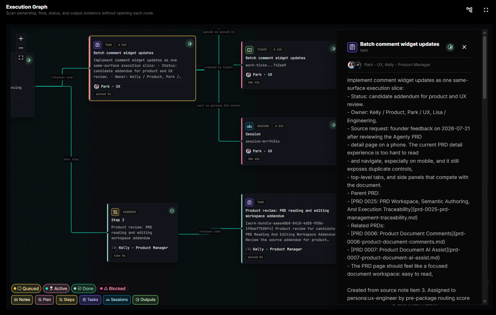Click the clipboard icon on the Product review task node
Viewport: 496px width, 315px height.
coord(249,202)
